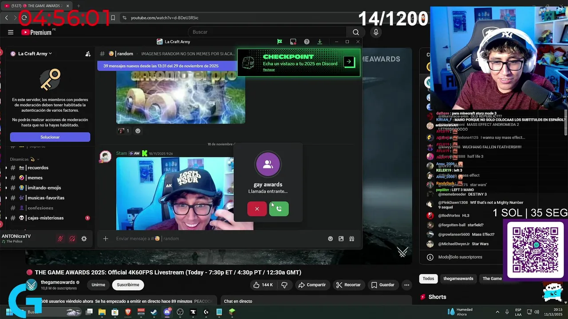The height and width of the screenshot is (319, 568).
Task: Like the Game Awards video
Action: 263,285
